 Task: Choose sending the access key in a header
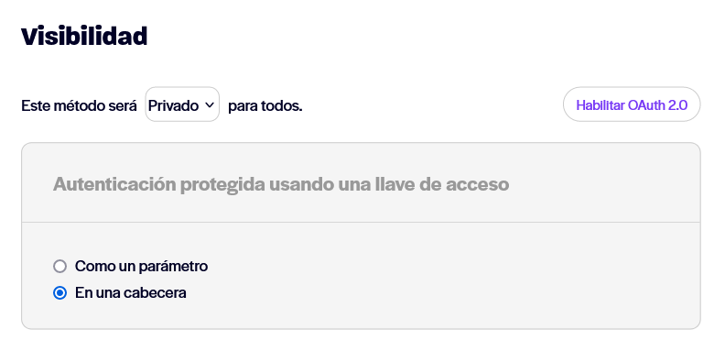point(60,293)
